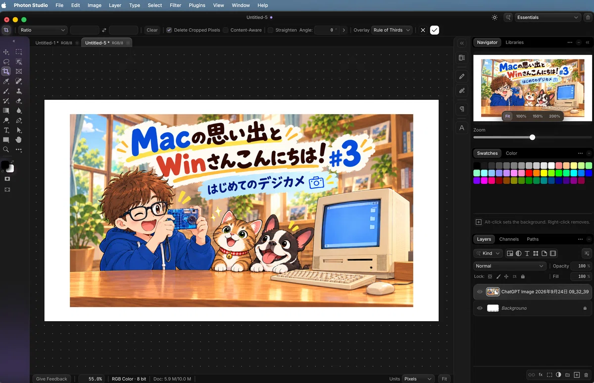Enable the Content-Aware checkbox

coord(226,30)
